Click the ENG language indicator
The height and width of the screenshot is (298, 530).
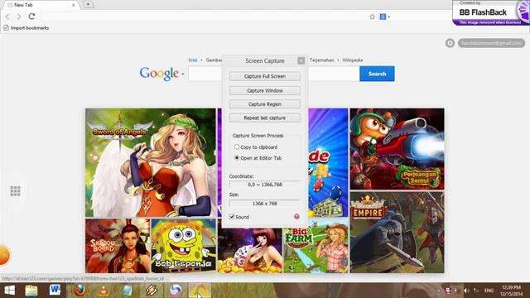click(489, 291)
